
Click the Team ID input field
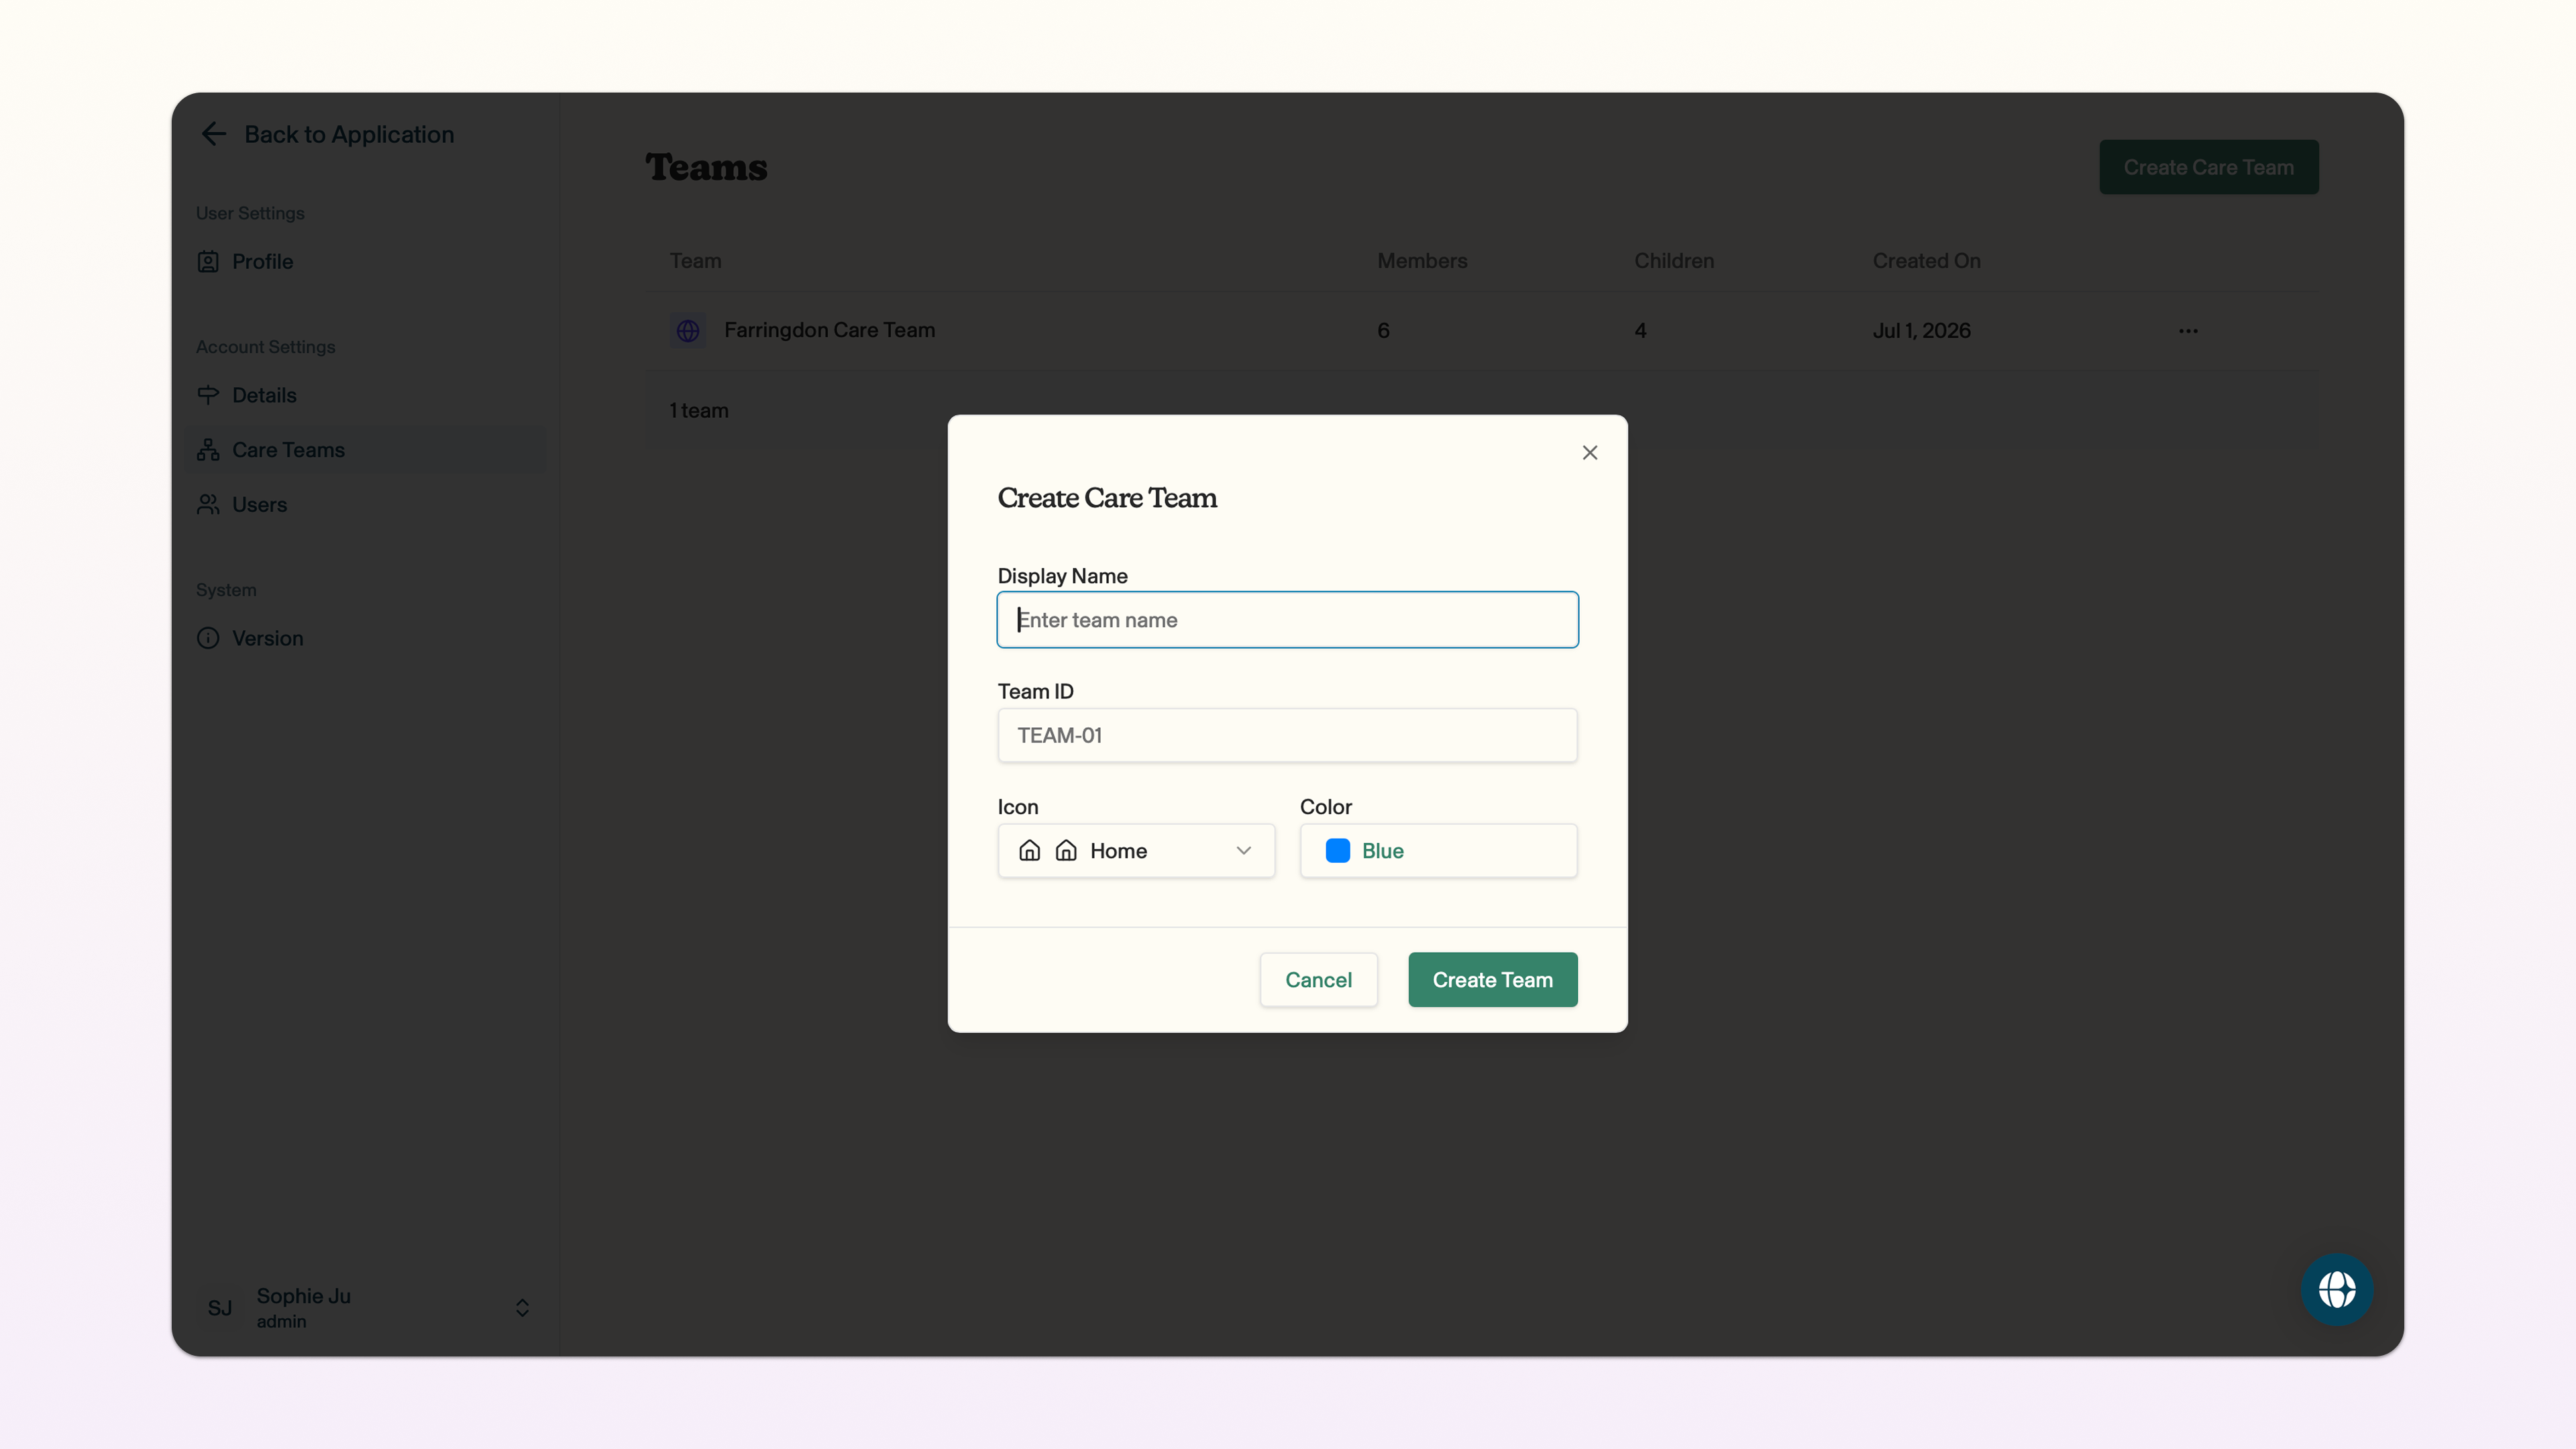pyautogui.click(x=1287, y=735)
